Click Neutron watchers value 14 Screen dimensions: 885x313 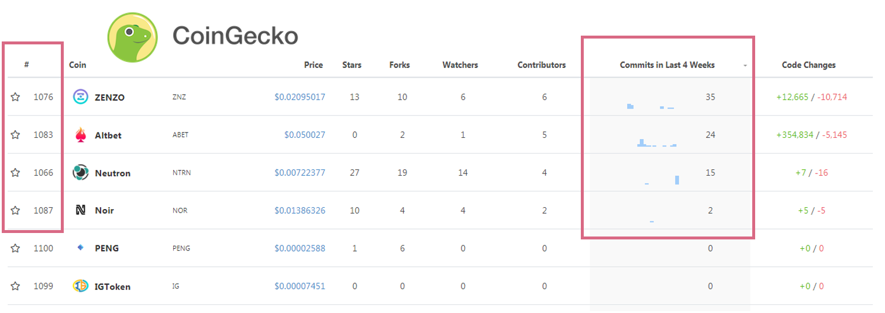click(463, 173)
